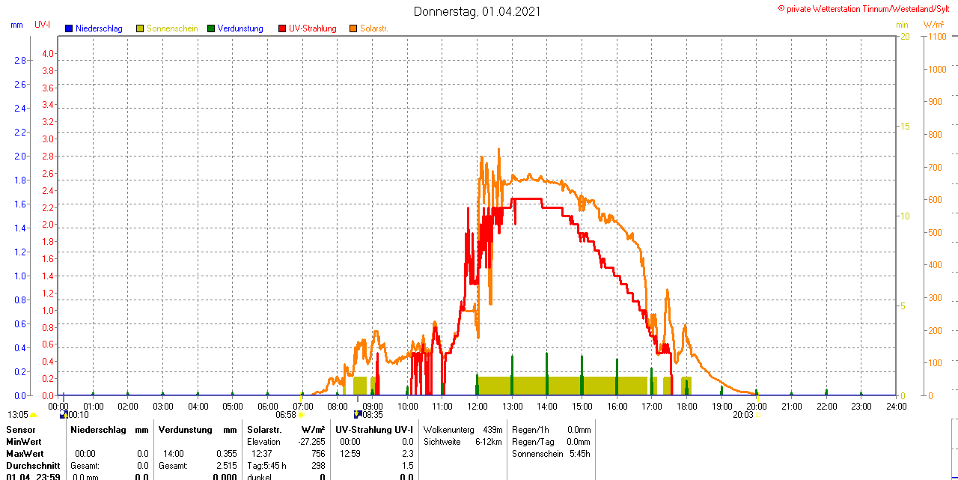Click the Sonnenschein legend label
This screenshot has height=480, width=958.
click(x=172, y=28)
